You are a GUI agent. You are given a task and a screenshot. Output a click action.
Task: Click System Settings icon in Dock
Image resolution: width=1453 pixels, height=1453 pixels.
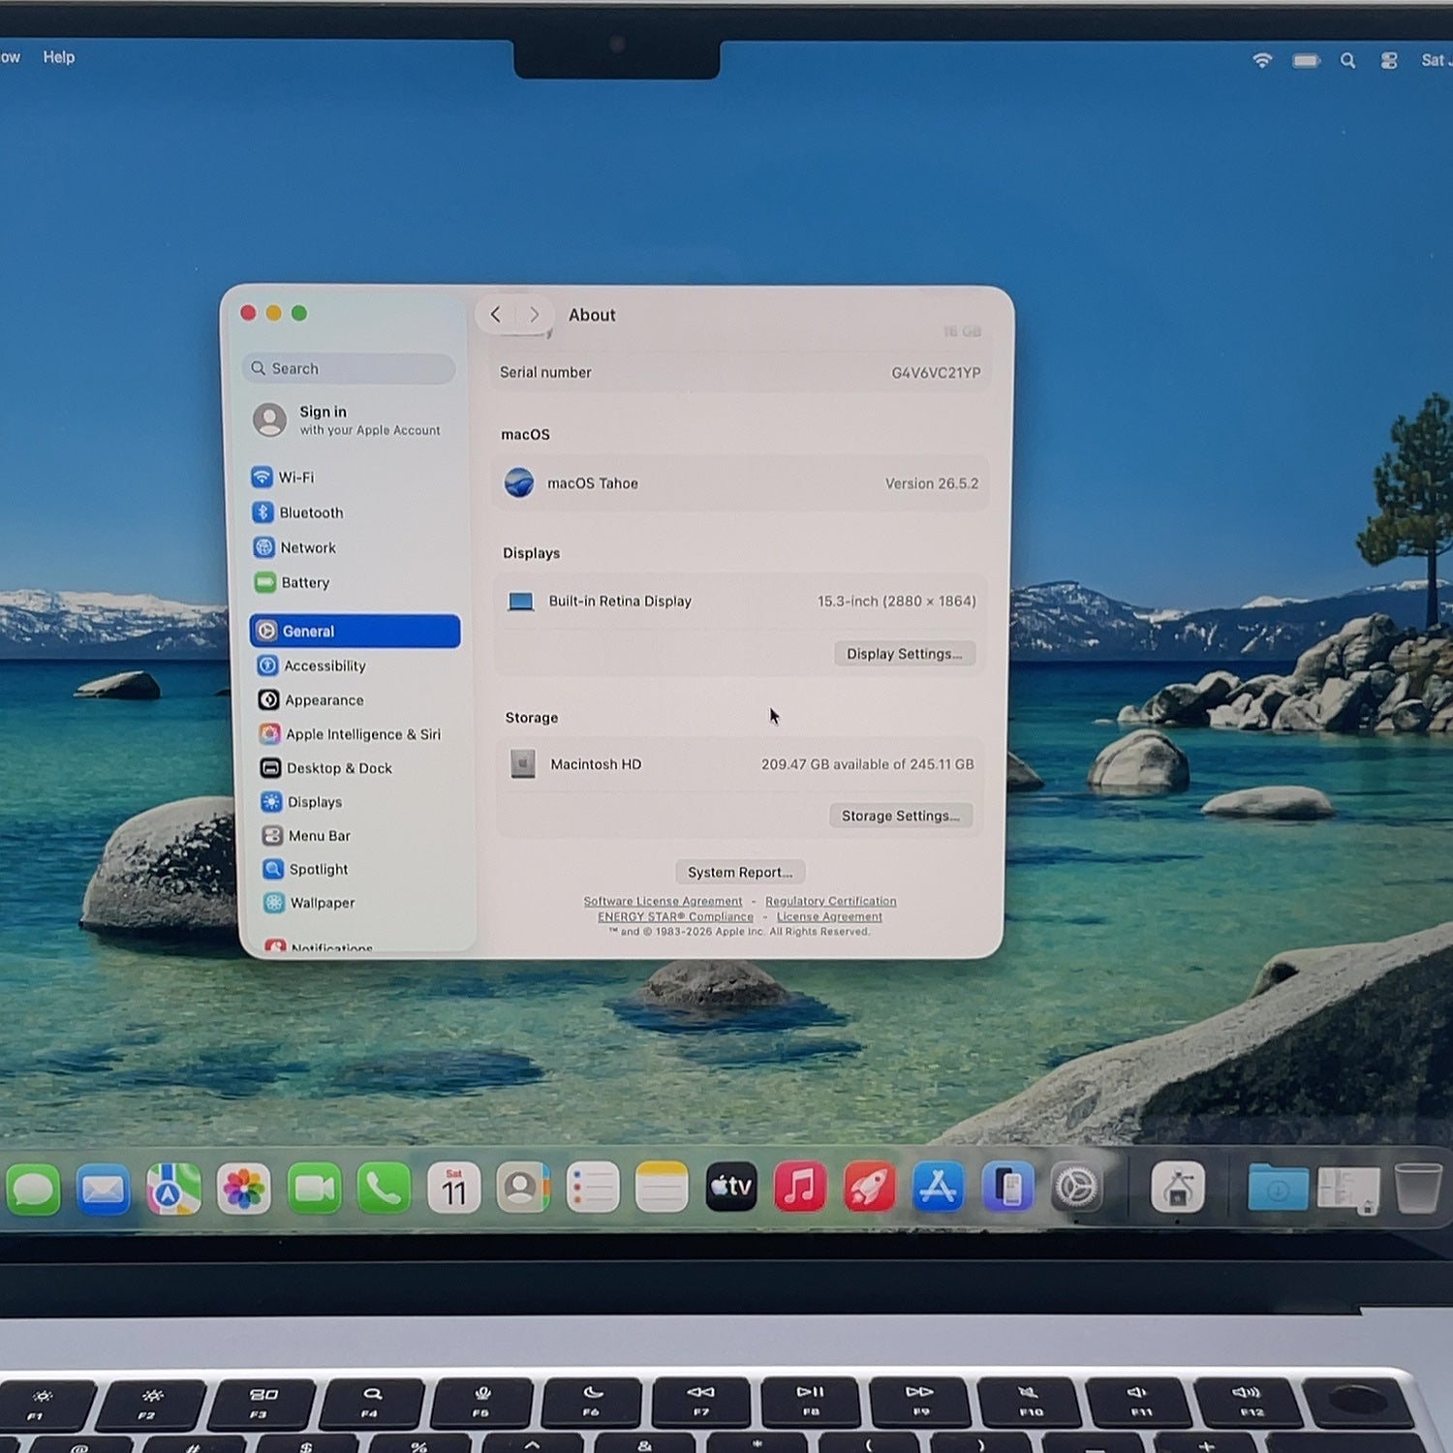(x=1076, y=1187)
